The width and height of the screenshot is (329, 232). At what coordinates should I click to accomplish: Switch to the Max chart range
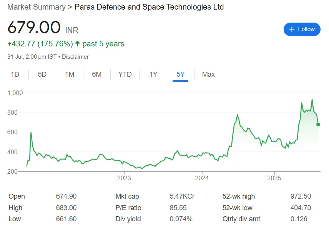208,74
